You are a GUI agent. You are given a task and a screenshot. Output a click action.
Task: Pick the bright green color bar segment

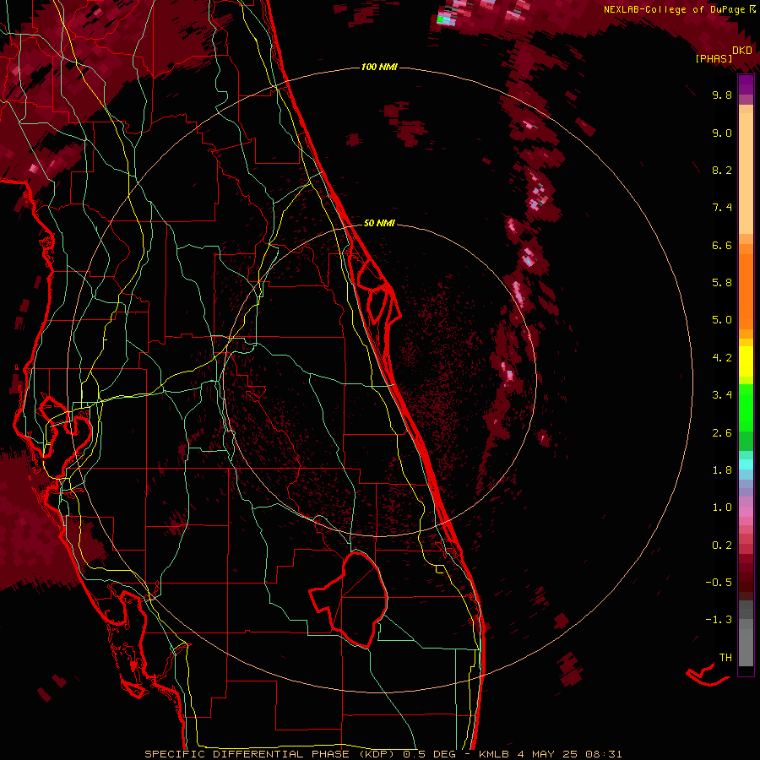[x=746, y=407]
